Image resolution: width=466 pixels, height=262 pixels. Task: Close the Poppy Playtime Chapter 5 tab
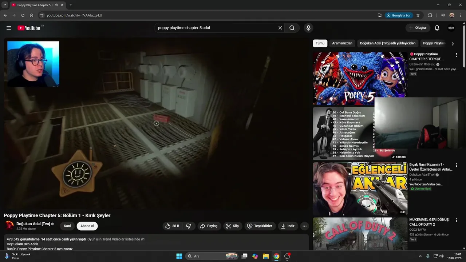pyautogui.click(x=62, y=5)
